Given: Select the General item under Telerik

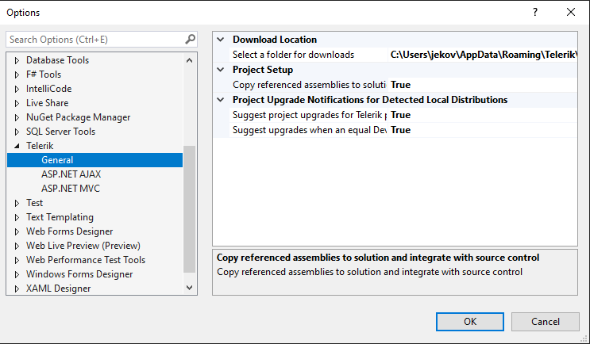Looking at the screenshot, I should (57, 160).
